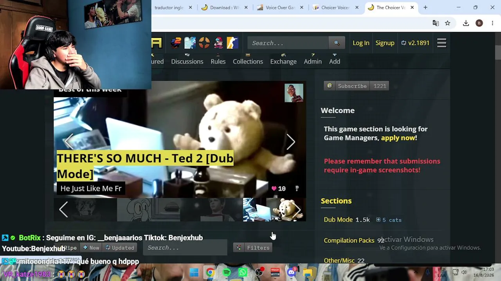Viewport: 501px width, 281px height.
Task: Show the previous featured banner slide
Action: (69, 142)
